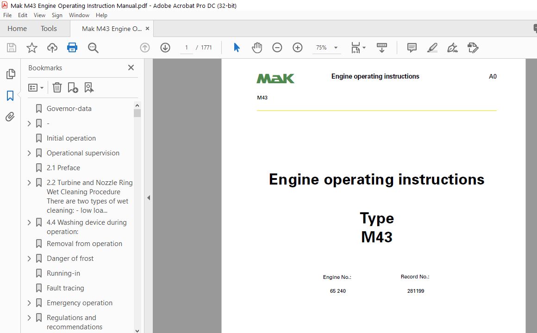This screenshot has height=333, width=537.
Task: Open the Help menu
Action: coord(101,15)
